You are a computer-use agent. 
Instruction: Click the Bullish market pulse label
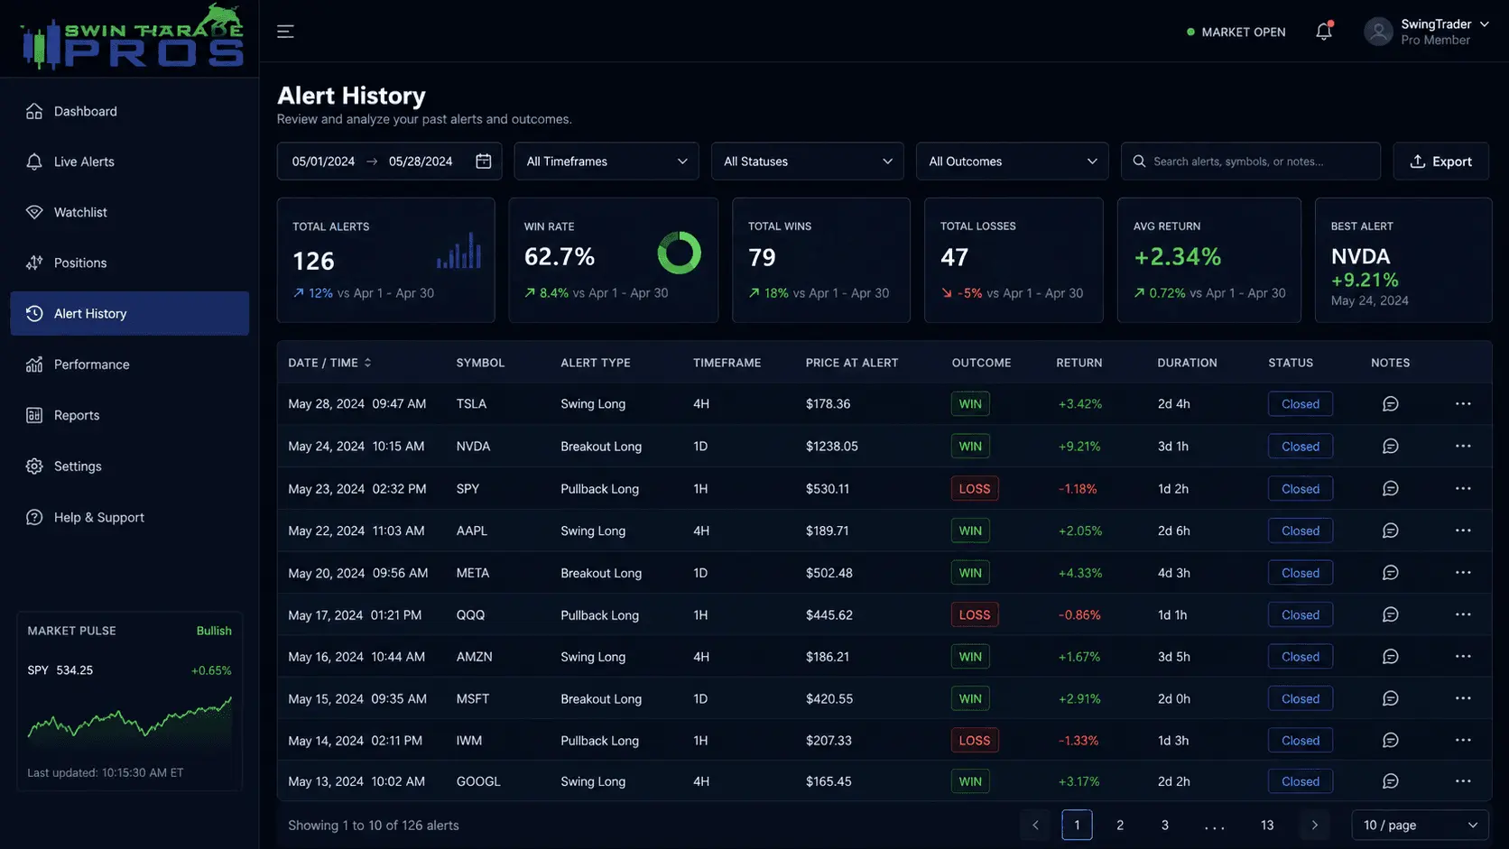(x=214, y=631)
